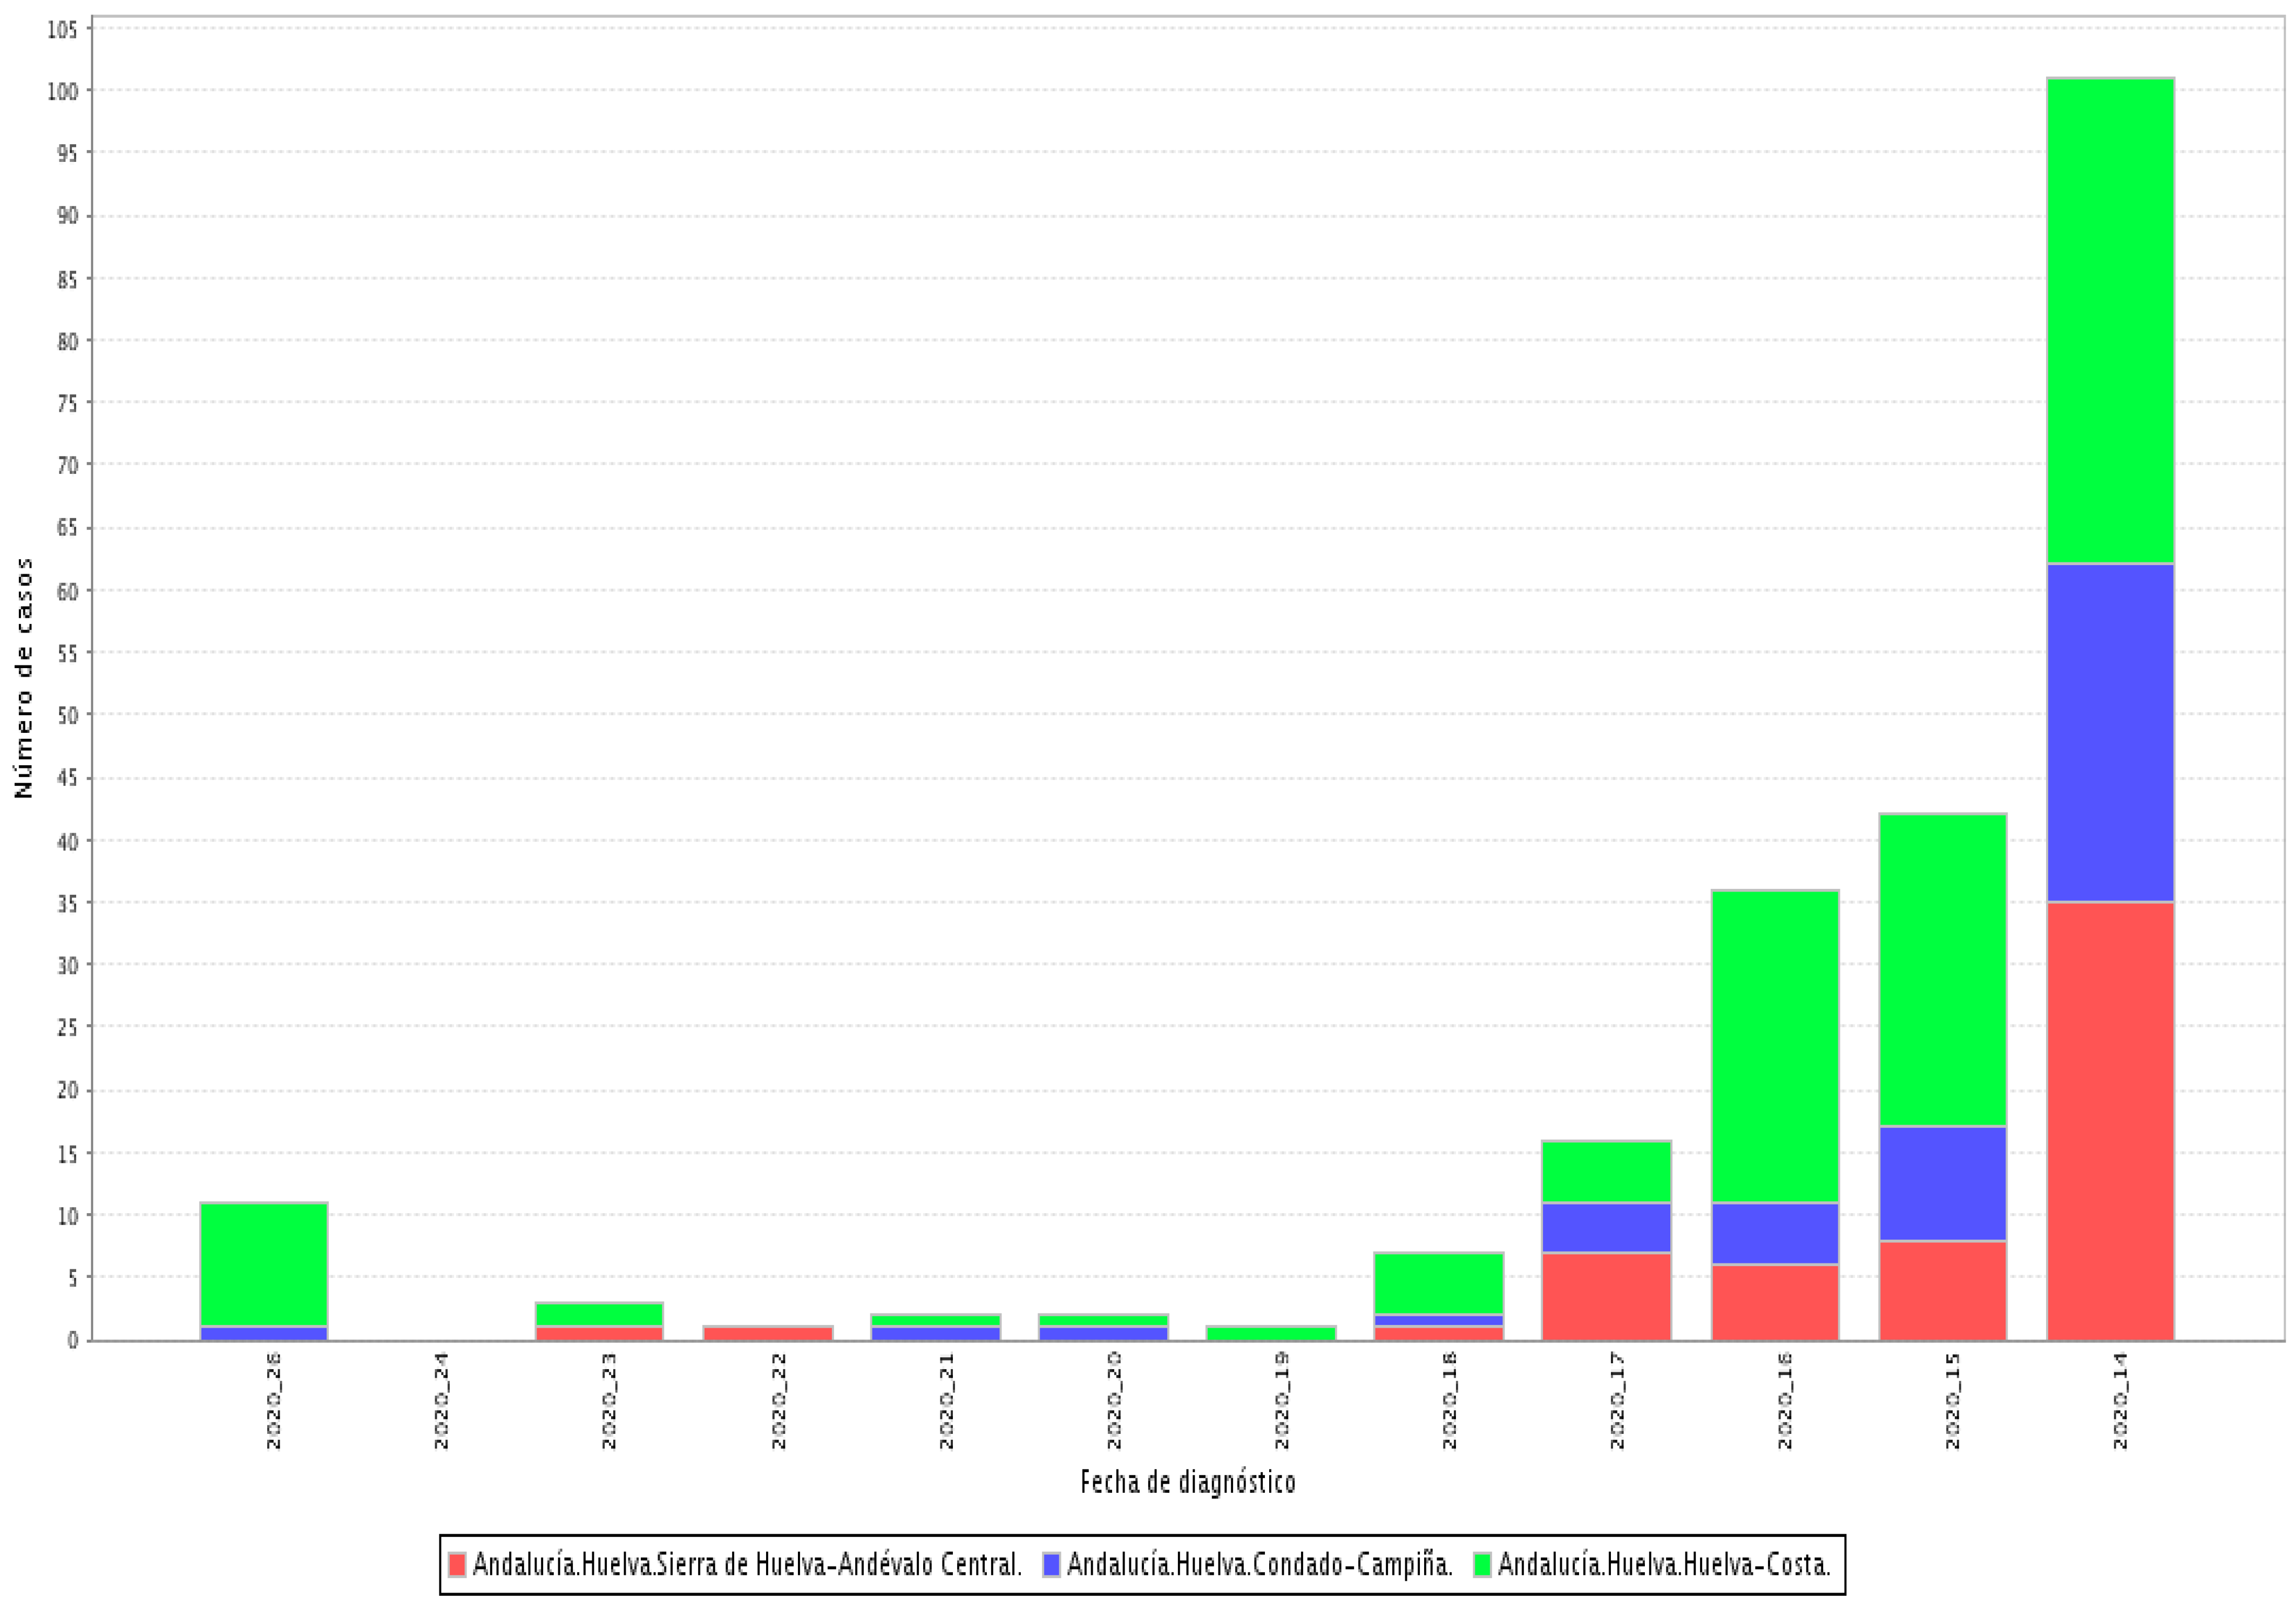
Task: Click the Fecha de diagnóstico axis title
Action: [x=1187, y=1482]
